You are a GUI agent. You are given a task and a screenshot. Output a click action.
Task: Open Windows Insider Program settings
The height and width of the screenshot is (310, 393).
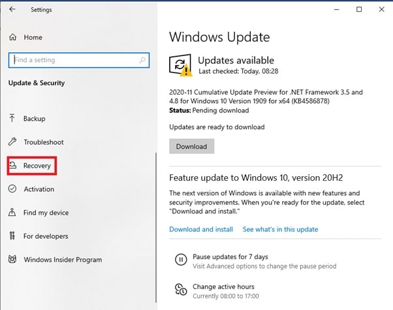point(63,260)
